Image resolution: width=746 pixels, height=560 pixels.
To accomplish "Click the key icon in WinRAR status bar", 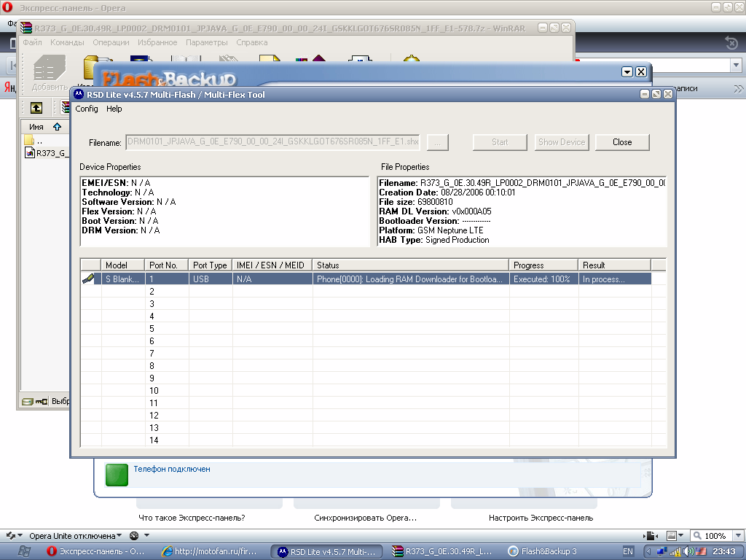I will [x=42, y=402].
